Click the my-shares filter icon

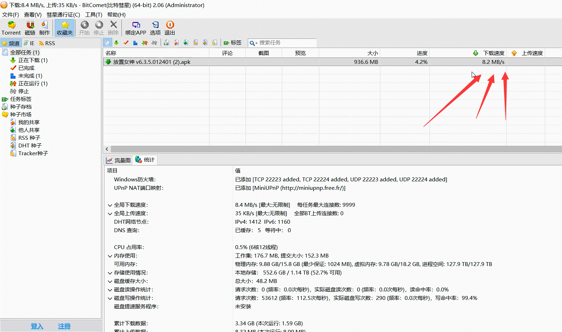(176, 43)
